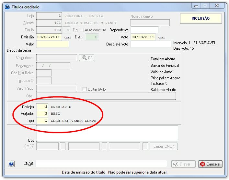Click COBR.REF.VENDA CONVE tipo text
Screen dimensions: 229x180
click(x=74, y=121)
